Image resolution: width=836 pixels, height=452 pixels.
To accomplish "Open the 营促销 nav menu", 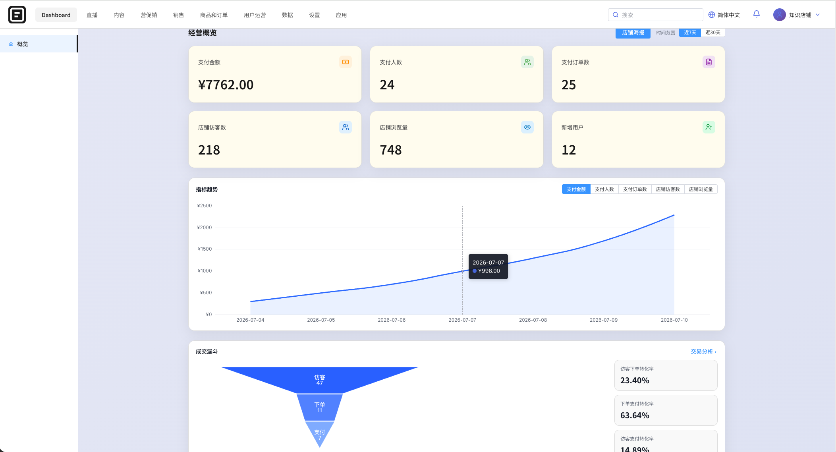I will click(149, 15).
